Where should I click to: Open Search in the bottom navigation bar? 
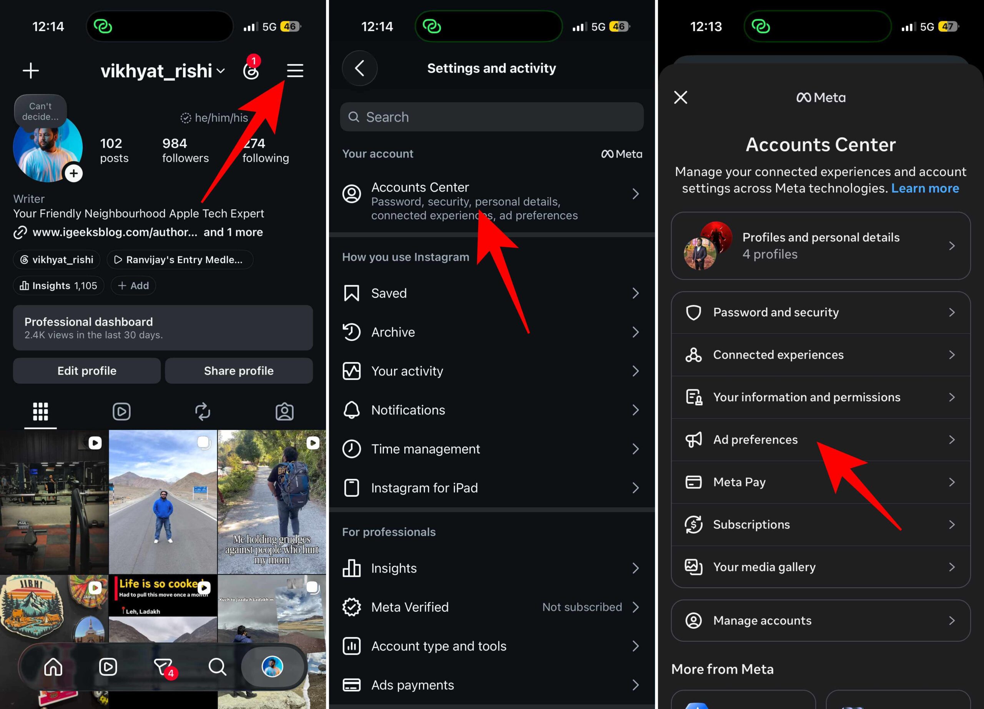tap(218, 666)
